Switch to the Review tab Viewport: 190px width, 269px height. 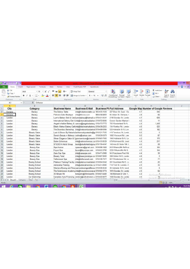(60, 87)
